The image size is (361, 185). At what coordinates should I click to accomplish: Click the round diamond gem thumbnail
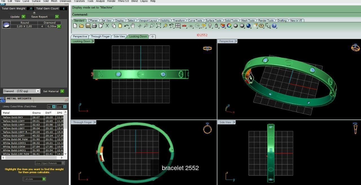6,25
